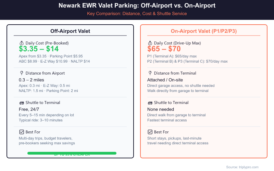Click the shuttle bus icon in On-Airport card

150,103
